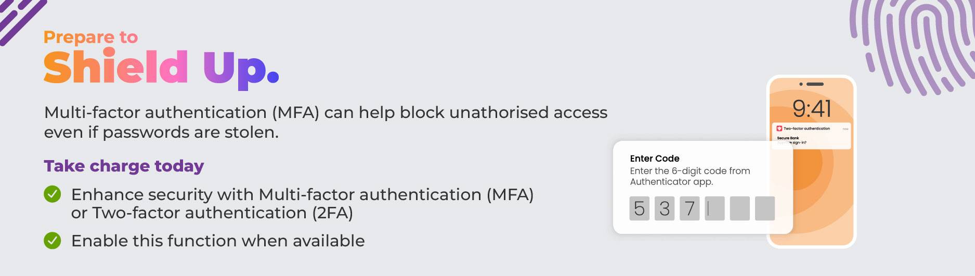Click the fifth empty code digit box
Screen dimensions: 975x276
739,208
